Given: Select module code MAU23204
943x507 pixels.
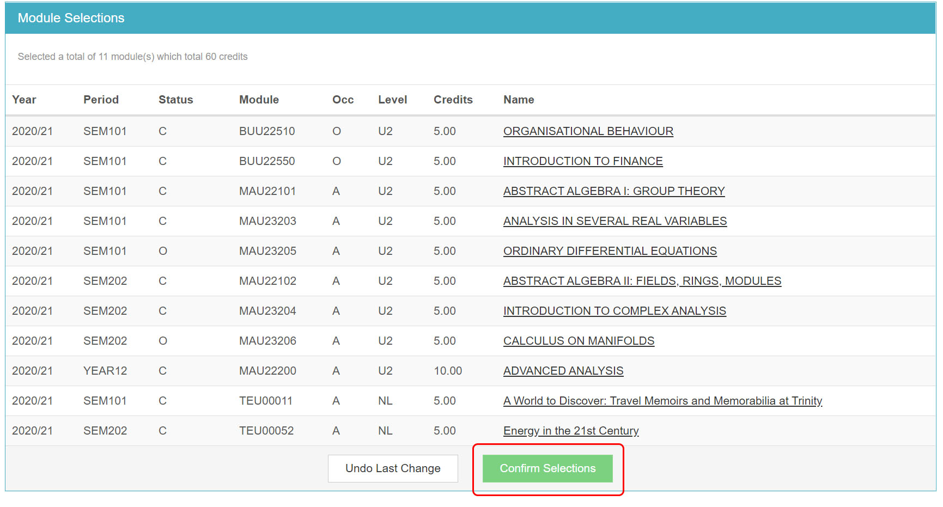Looking at the screenshot, I should [267, 311].
